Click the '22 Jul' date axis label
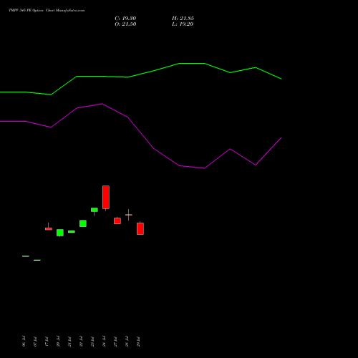 click(81, 342)
